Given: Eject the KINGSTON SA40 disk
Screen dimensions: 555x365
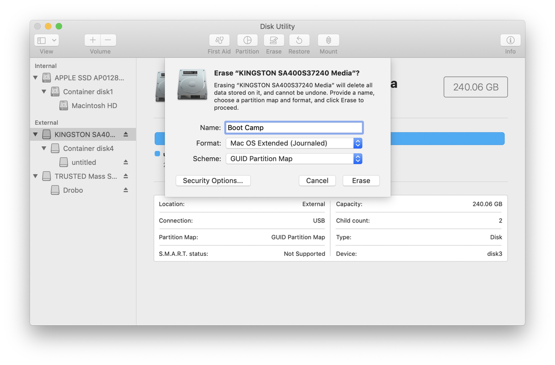Looking at the screenshot, I should click(x=126, y=135).
